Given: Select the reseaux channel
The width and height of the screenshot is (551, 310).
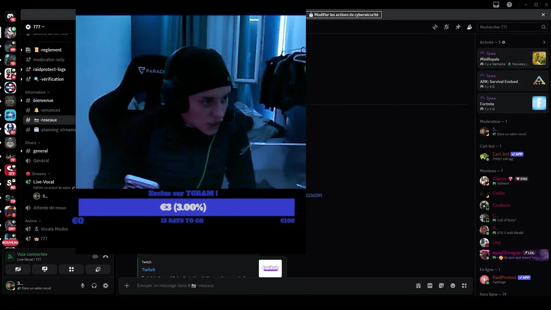Looking at the screenshot, I should (49, 120).
